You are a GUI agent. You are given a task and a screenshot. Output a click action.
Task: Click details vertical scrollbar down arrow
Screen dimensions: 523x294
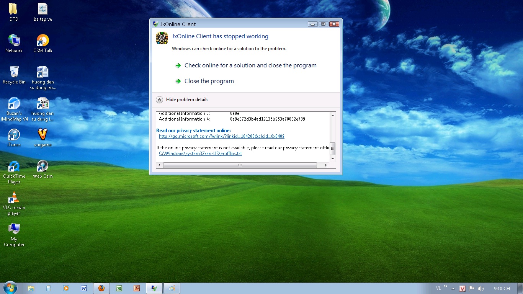pyautogui.click(x=333, y=158)
